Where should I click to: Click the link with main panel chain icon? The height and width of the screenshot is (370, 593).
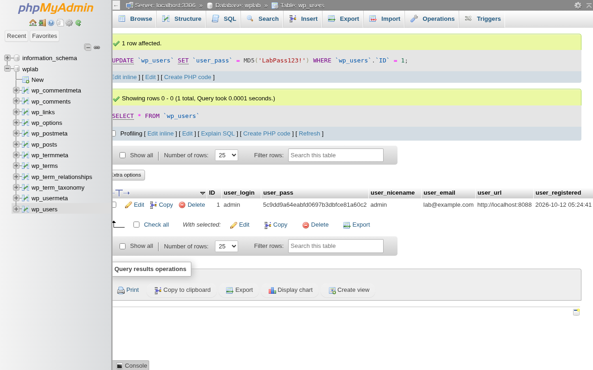97,47
